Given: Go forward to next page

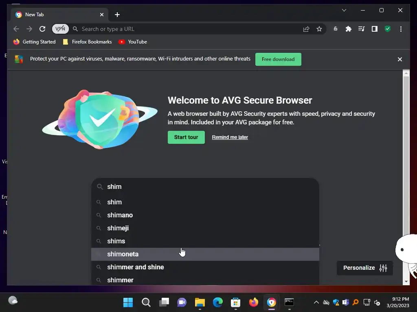Looking at the screenshot, I should click(x=29, y=29).
